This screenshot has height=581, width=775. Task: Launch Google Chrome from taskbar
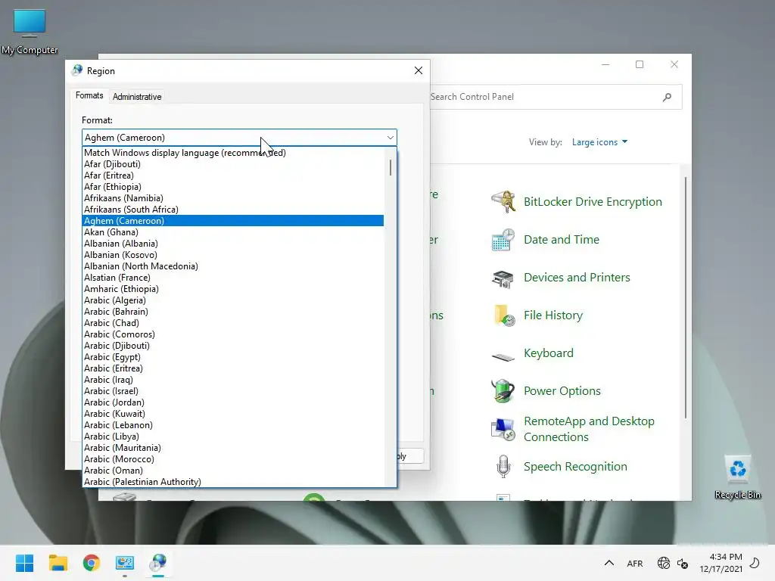[92, 563]
